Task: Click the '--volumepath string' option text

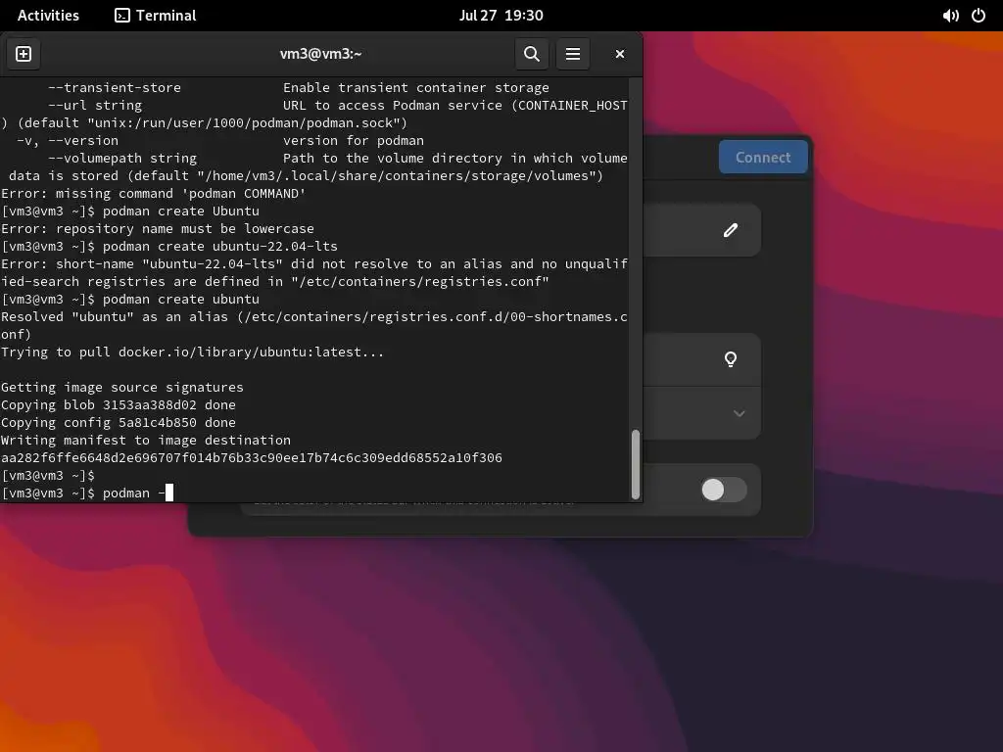Action: click(122, 158)
